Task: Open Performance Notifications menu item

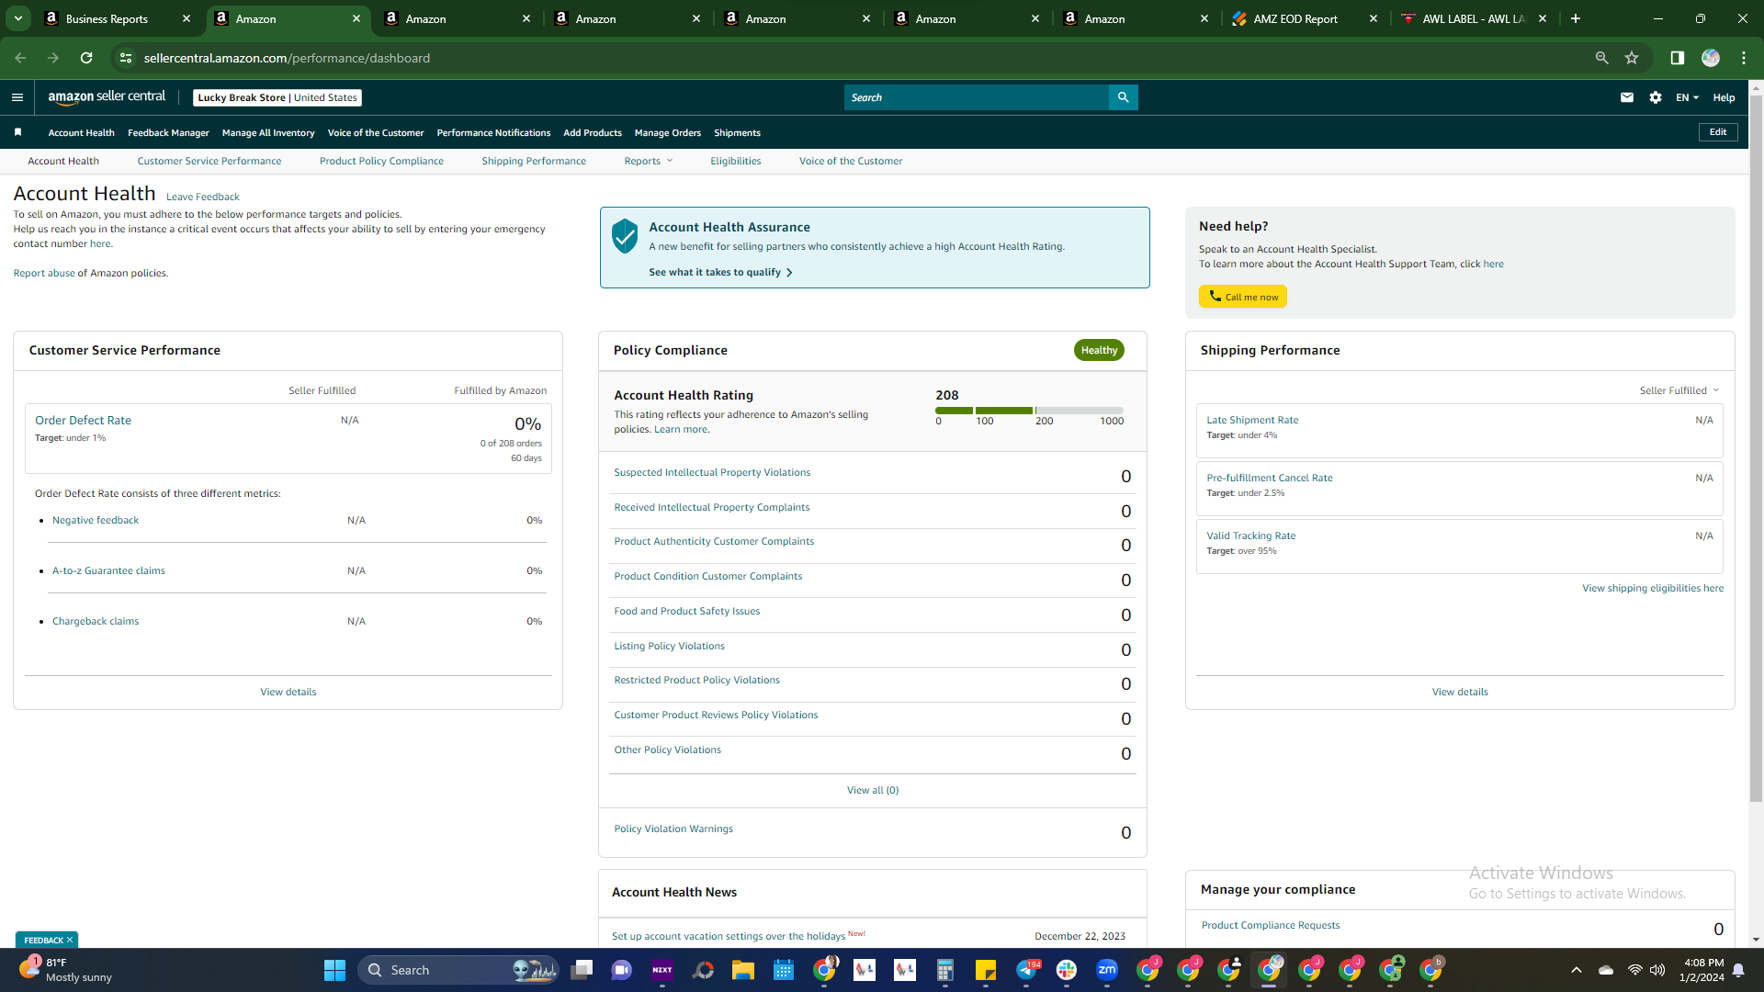Action: pos(493,132)
